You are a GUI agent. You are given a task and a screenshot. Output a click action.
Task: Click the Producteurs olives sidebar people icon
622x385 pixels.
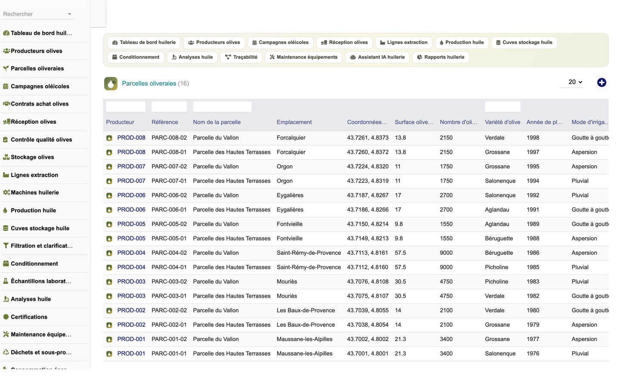tap(6, 51)
